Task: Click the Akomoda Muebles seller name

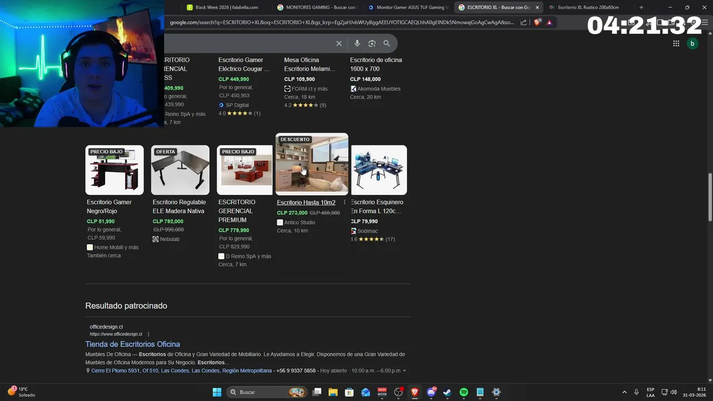Action: click(379, 89)
